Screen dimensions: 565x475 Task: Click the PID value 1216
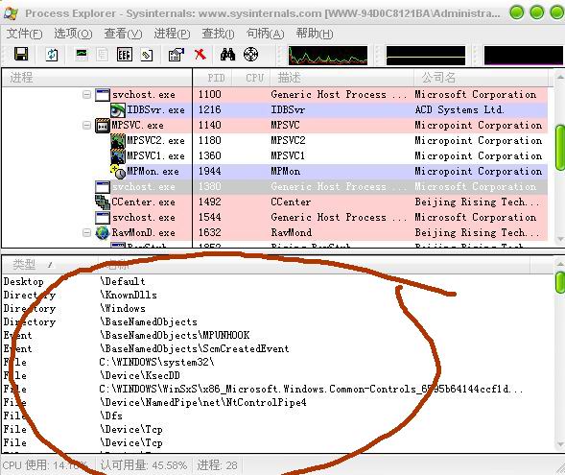tap(210, 110)
